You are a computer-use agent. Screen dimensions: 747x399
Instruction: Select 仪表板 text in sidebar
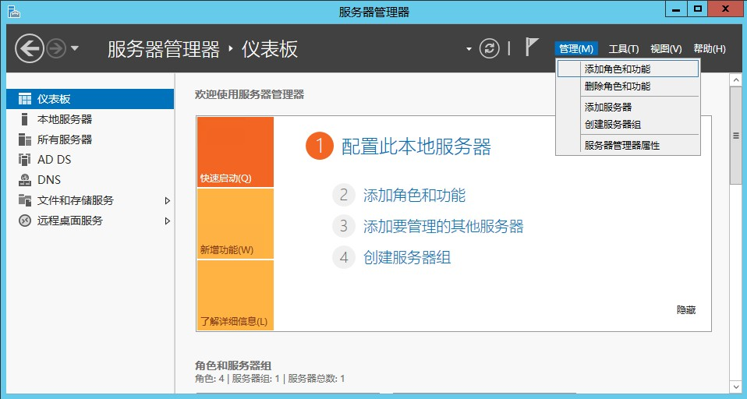click(x=54, y=99)
